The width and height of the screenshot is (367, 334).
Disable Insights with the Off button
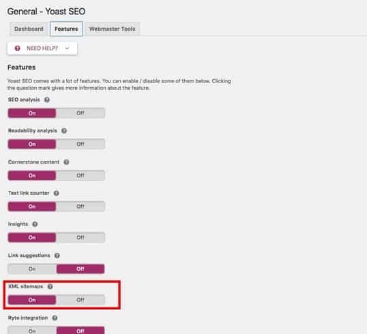click(80, 238)
